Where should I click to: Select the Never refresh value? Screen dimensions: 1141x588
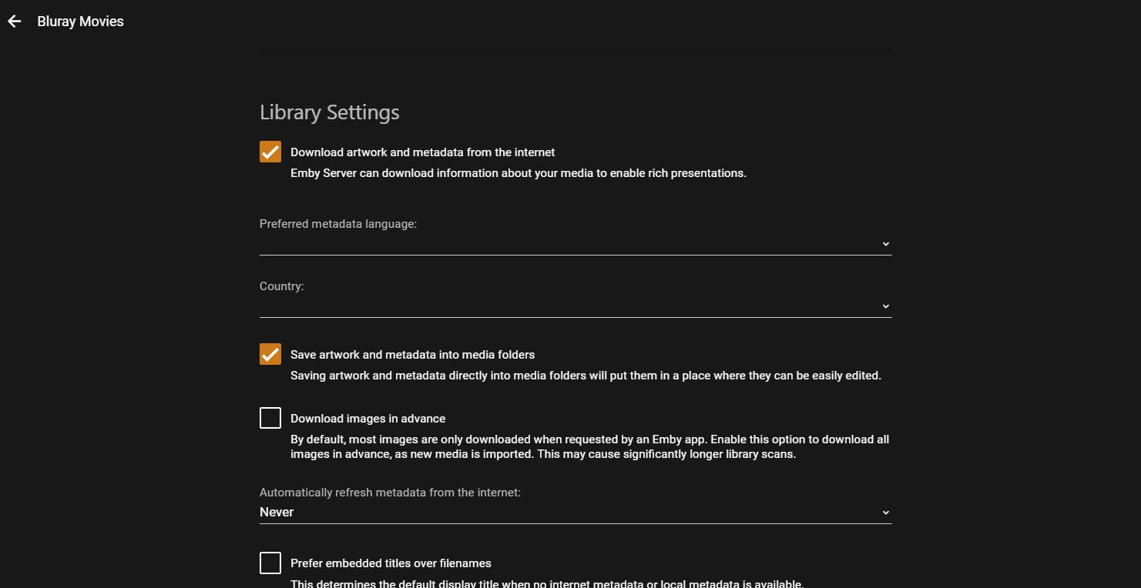277,513
